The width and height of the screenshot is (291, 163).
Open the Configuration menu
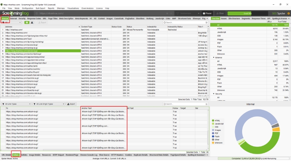coord(28,8)
